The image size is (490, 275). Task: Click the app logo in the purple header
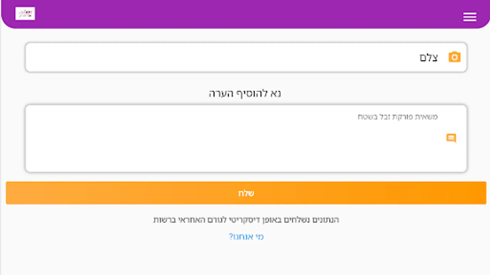pyautogui.click(x=25, y=13)
